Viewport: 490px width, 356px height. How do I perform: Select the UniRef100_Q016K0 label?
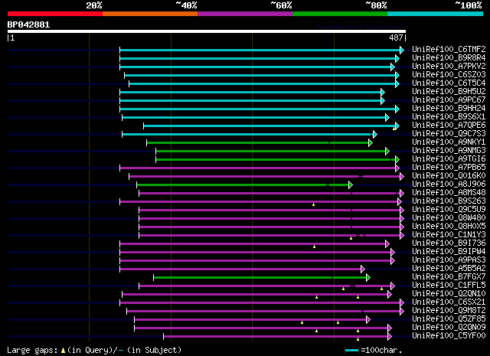tap(449, 176)
